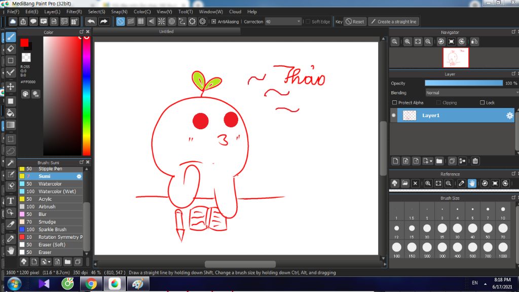Viewport: 519px width, 292px height.
Task: Click the Delete layer trash icon
Action: click(x=475, y=161)
